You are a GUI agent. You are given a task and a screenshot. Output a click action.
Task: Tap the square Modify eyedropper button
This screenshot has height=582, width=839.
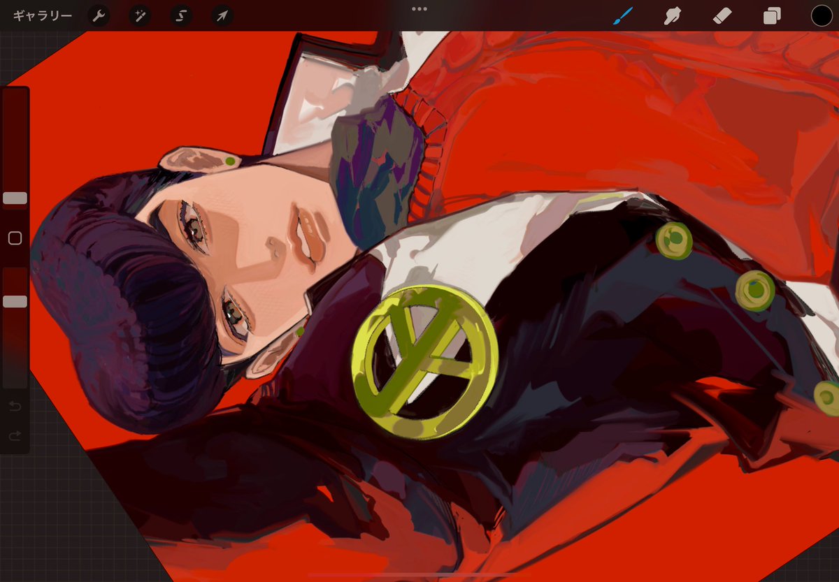[15, 238]
